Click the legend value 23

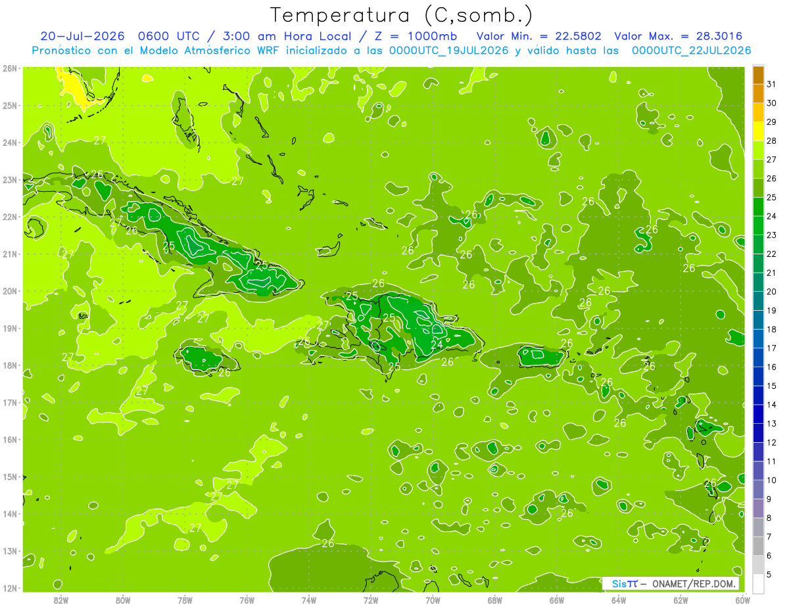(x=772, y=235)
